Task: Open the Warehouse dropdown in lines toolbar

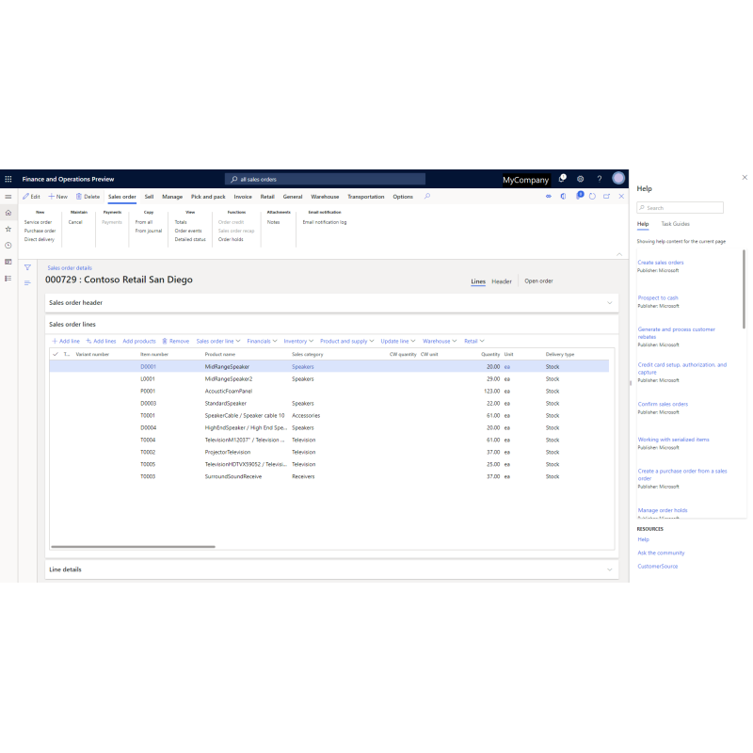Action: point(440,341)
